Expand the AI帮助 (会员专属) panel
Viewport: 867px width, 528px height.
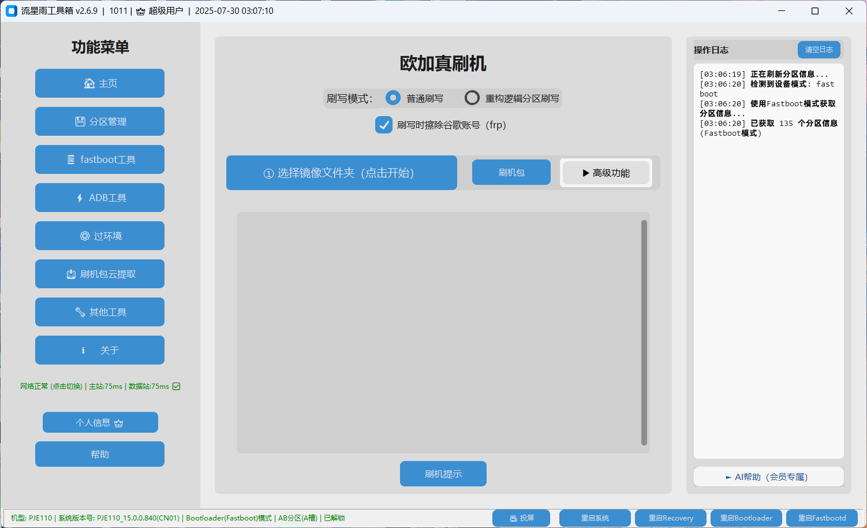coord(768,477)
